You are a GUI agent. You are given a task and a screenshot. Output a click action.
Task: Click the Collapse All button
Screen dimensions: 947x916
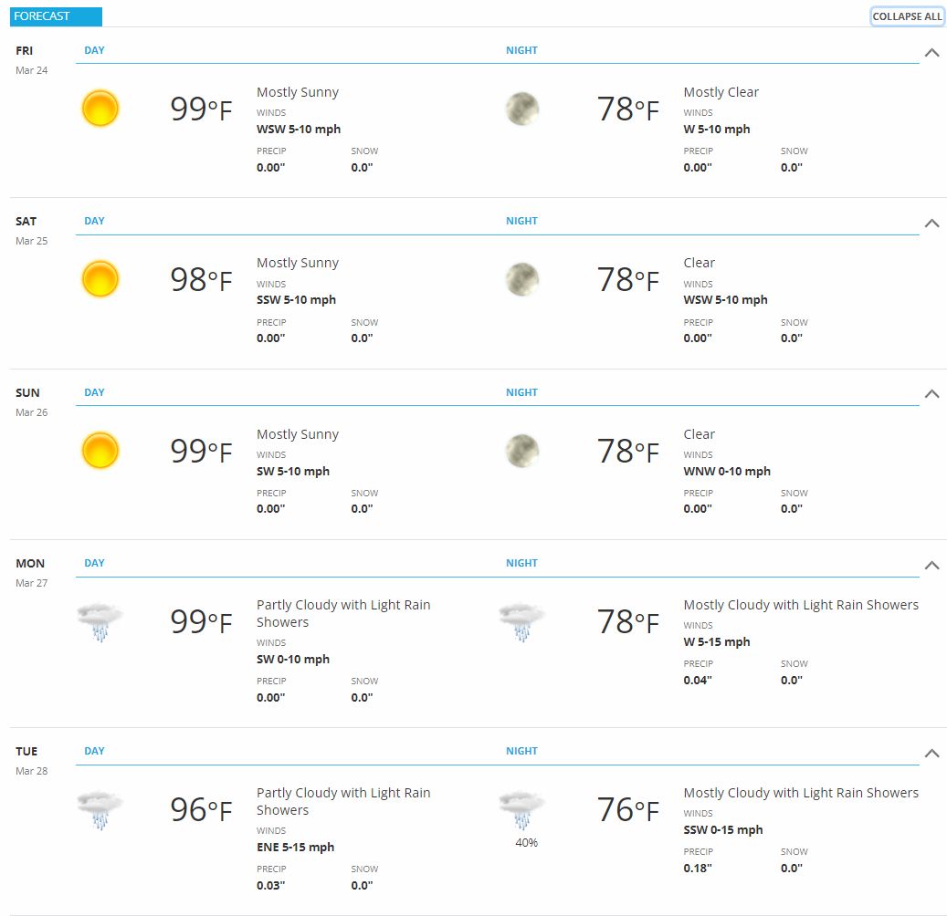907,16
